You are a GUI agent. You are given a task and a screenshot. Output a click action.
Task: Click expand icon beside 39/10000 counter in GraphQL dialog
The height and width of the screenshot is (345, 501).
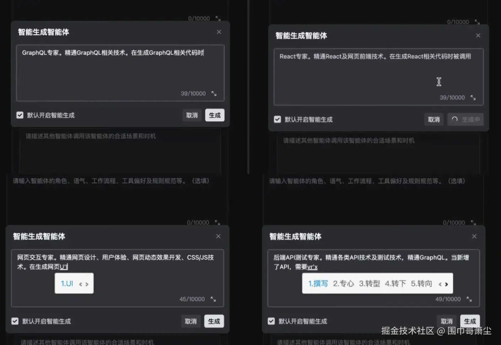214,94
